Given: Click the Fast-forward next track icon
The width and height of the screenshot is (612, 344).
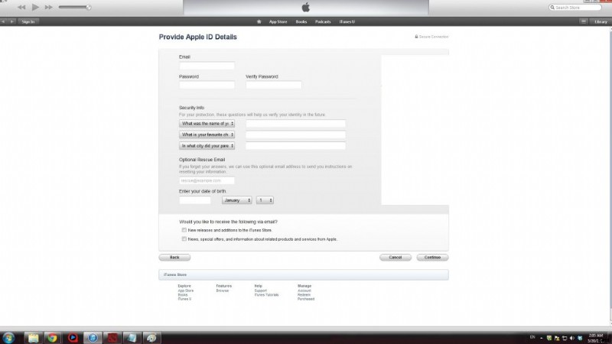Looking at the screenshot, I should pyautogui.click(x=48, y=7).
